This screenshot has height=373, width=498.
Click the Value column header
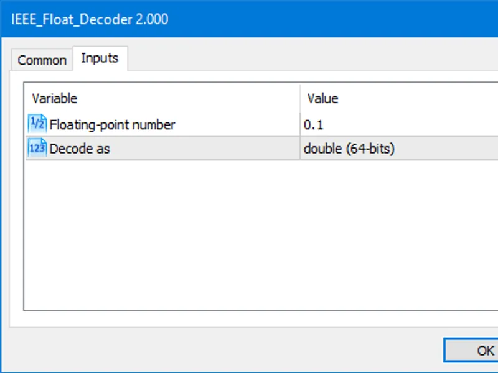(399, 99)
